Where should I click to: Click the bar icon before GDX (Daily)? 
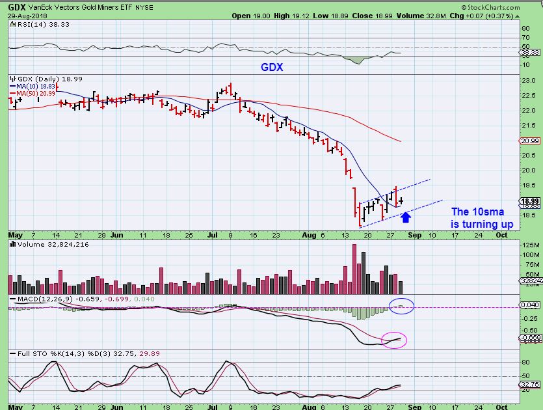(x=13, y=79)
